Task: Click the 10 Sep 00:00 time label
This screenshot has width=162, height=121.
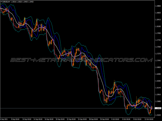Action: (27, 119)
